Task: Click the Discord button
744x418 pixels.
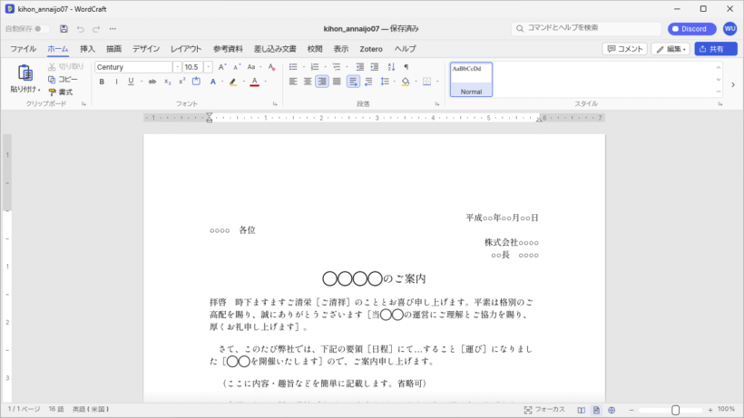Action: click(x=691, y=29)
